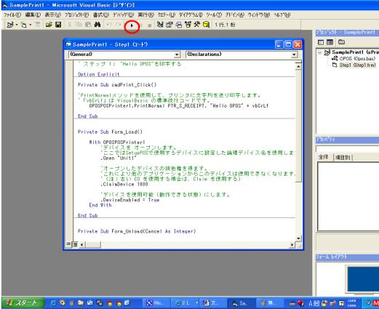
Task: Click '.ClaimDevice 1000' code line
Action: [x=124, y=184]
